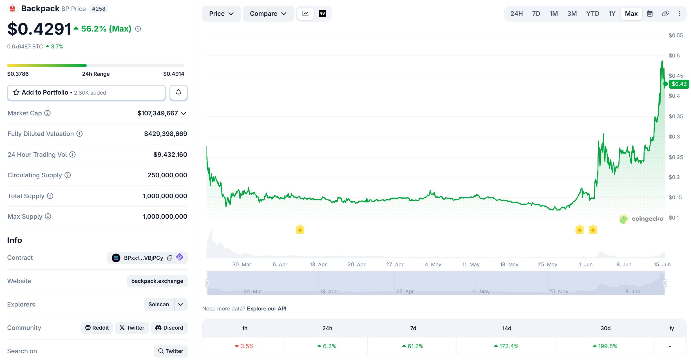
Task: Select the YTD time range
Action: click(x=592, y=14)
